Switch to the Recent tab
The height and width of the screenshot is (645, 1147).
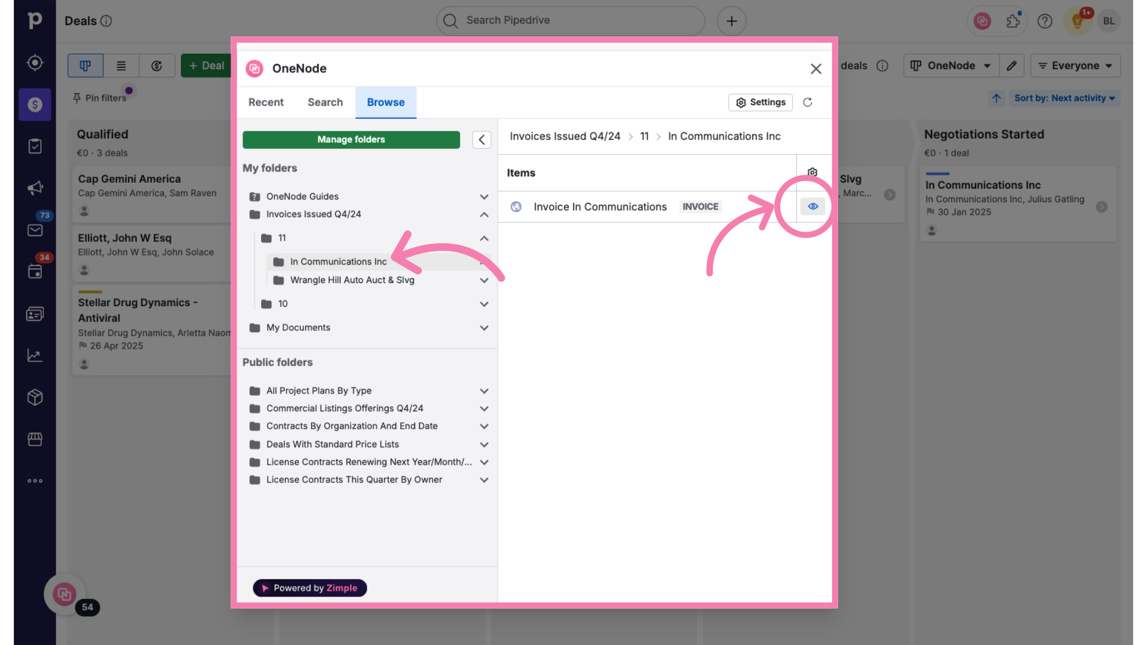coord(266,102)
